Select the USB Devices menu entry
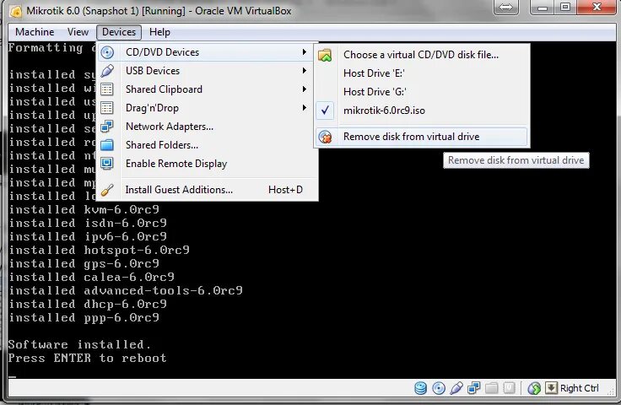The image size is (621, 405). [x=207, y=71]
